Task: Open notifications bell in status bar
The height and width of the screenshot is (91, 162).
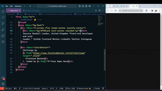Action: click(103, 88)
